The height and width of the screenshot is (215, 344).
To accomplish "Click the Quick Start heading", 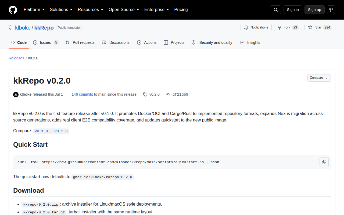I will [x=30, y=145].
